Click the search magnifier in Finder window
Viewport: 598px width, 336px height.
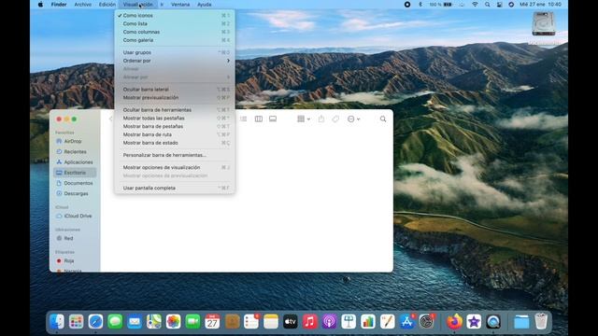click(x=383, y=119)
